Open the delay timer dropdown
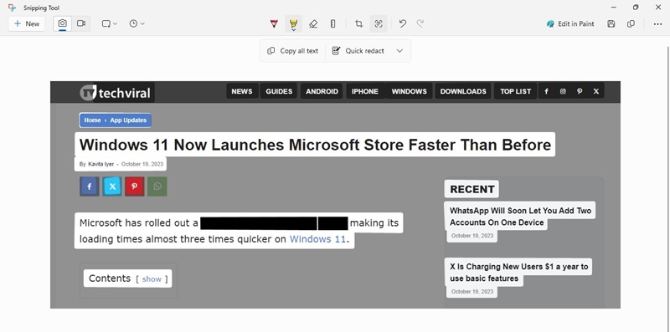The height and width of the screenshot is (332, 670). pyautogui.click(x=137, y=24)
